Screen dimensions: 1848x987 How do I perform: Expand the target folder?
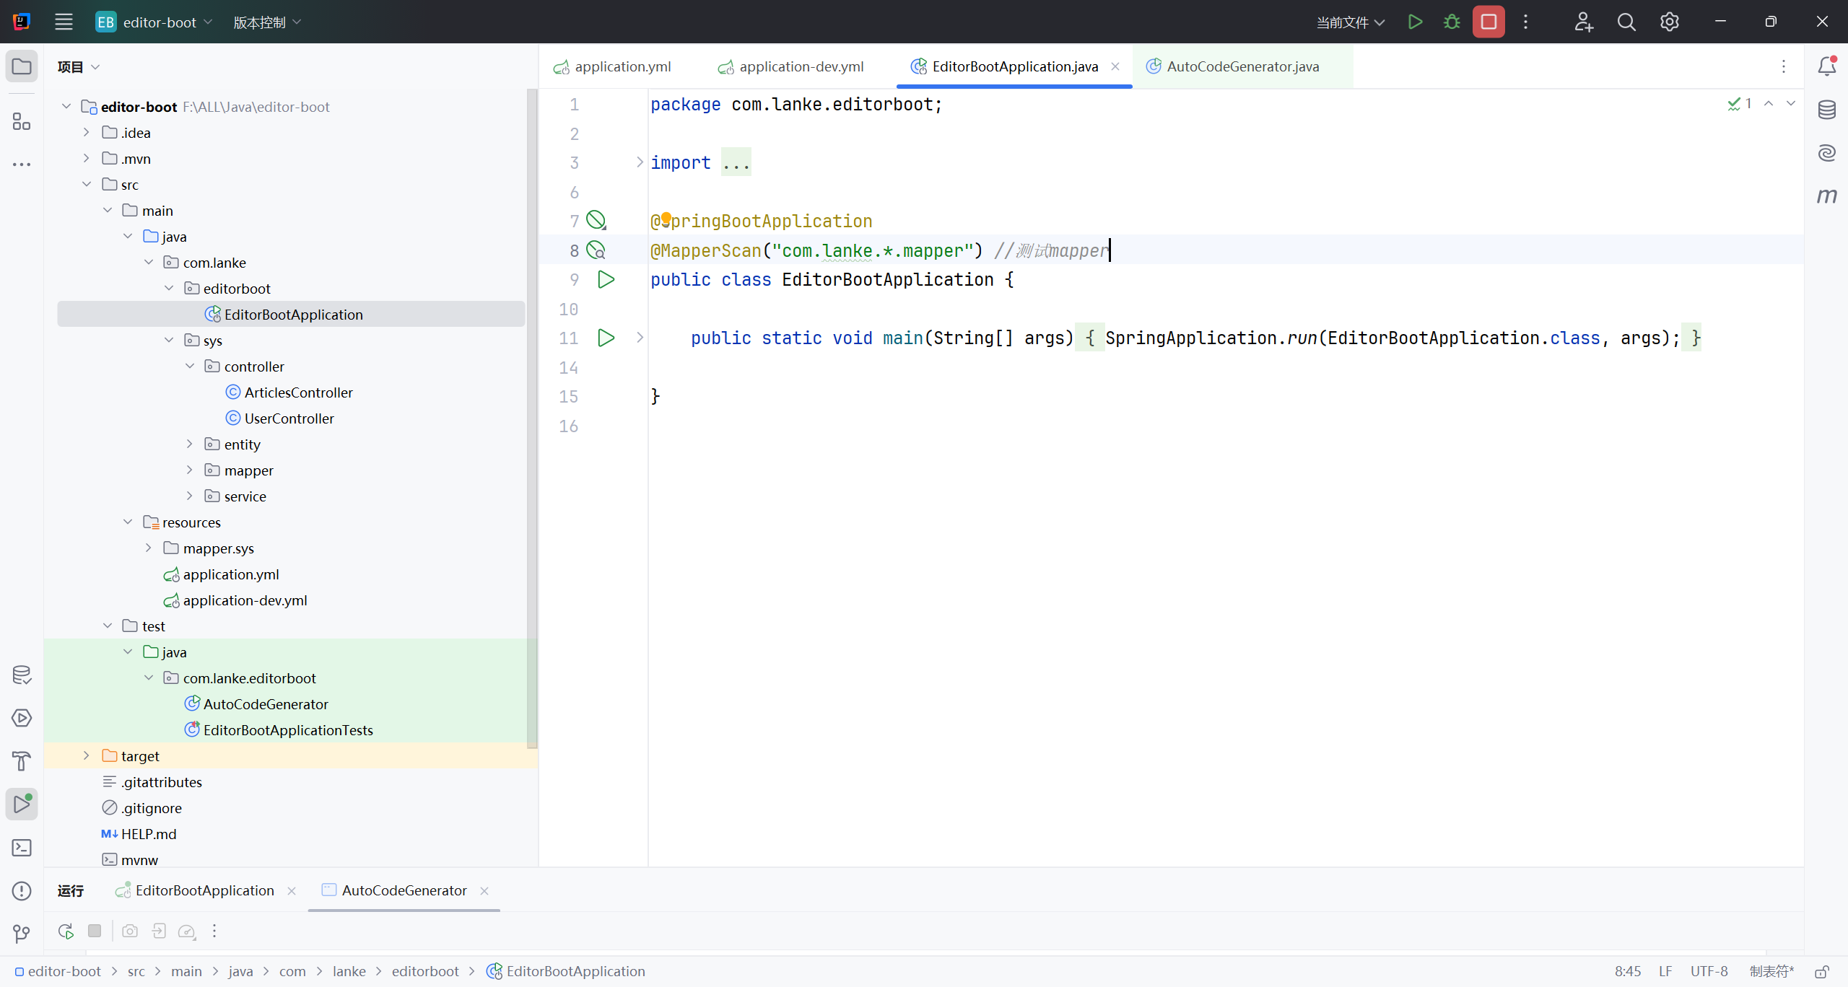coord(86,755)
